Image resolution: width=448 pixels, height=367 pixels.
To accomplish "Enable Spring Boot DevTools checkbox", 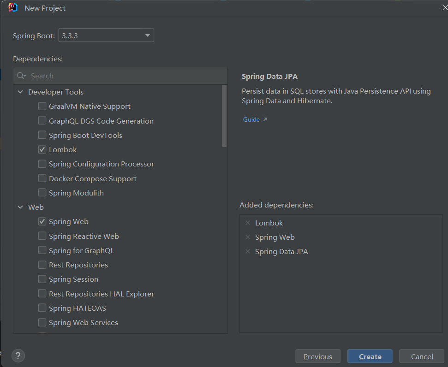I will (42, 135).
